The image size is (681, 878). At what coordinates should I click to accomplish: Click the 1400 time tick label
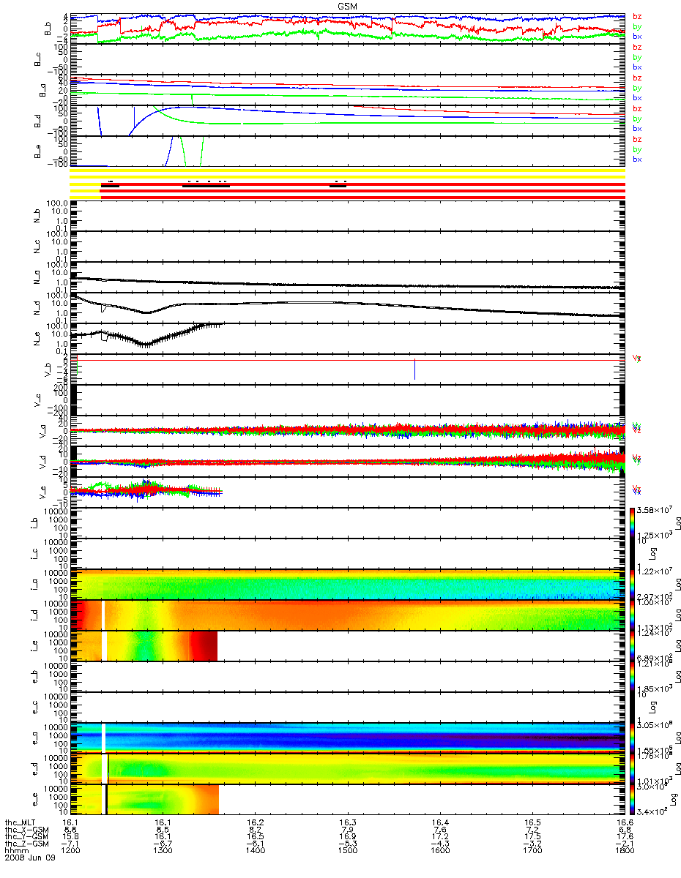click(x=255, y=850)
